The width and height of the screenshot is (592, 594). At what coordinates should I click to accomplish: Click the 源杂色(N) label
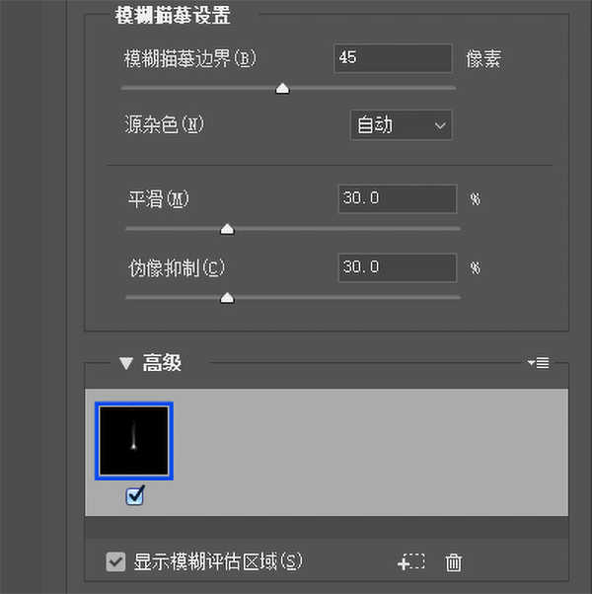164,124
